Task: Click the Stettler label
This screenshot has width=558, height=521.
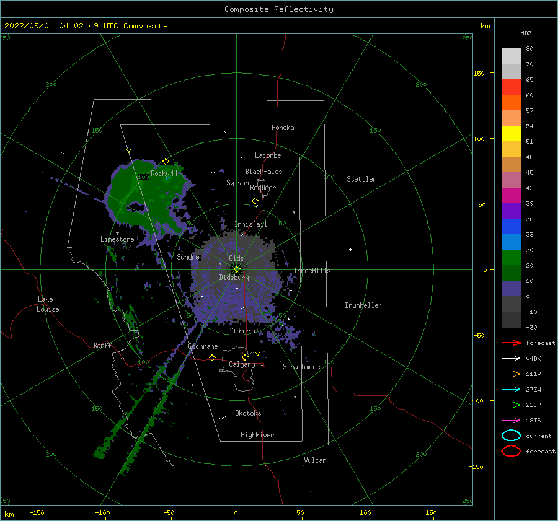Action: 361,179
